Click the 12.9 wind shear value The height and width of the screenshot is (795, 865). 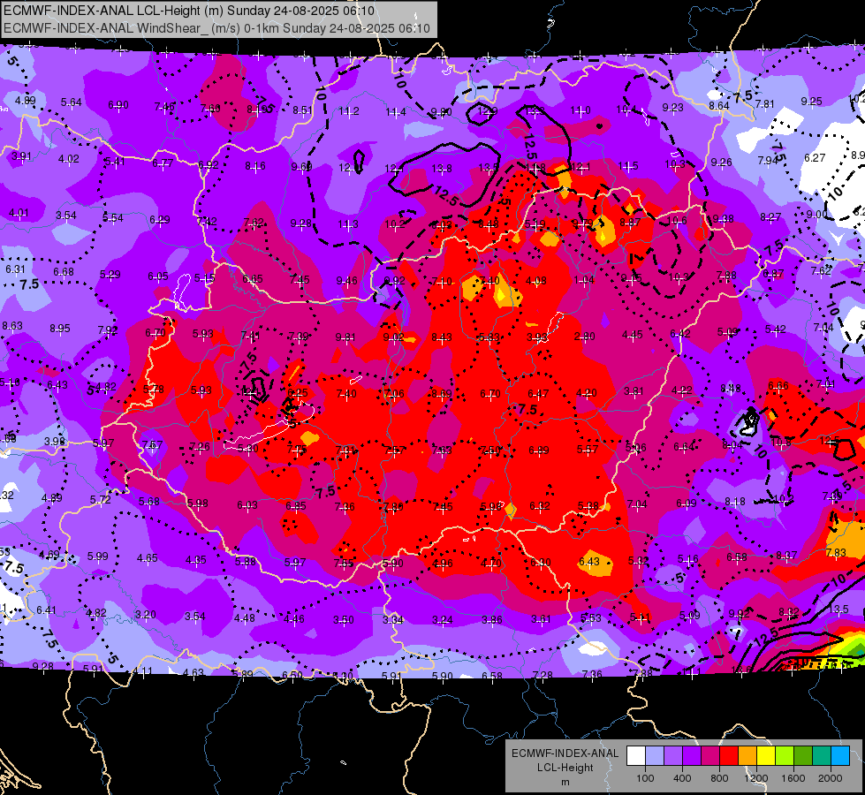click(x=488, y=111)
